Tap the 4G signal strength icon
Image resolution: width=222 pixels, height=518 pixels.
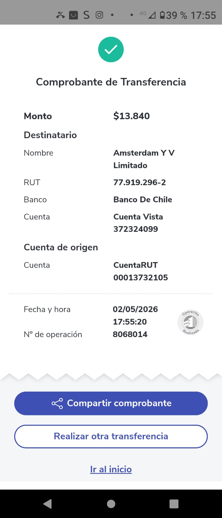pyautogui.click(x=148, y=15)
